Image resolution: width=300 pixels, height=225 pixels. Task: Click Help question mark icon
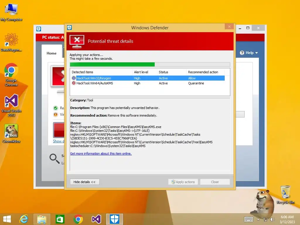[x=242, y=53]
